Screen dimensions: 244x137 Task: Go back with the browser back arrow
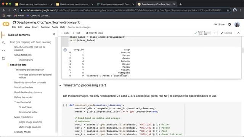tap(4, 10)
